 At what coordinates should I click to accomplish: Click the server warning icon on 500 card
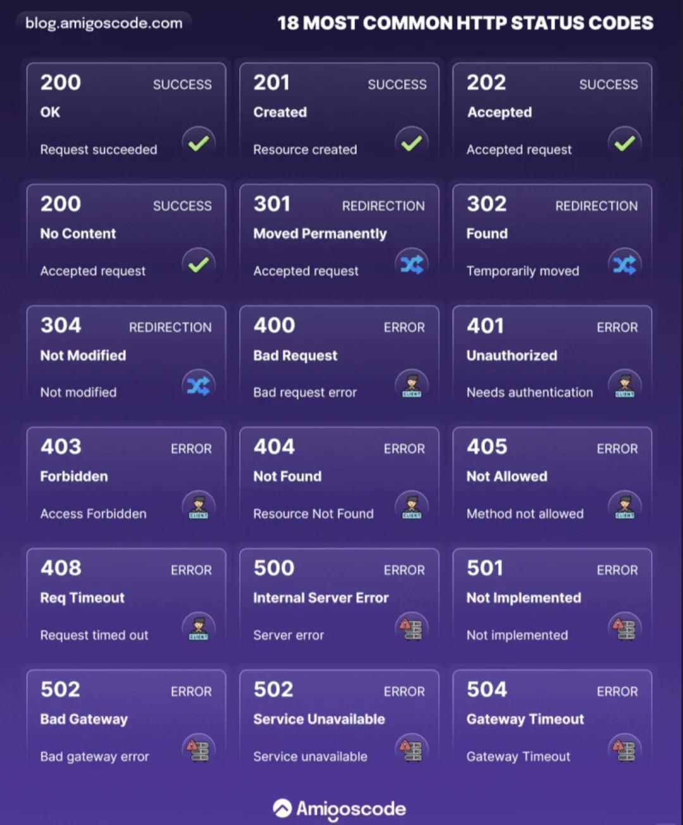click(x=412, y=628)
